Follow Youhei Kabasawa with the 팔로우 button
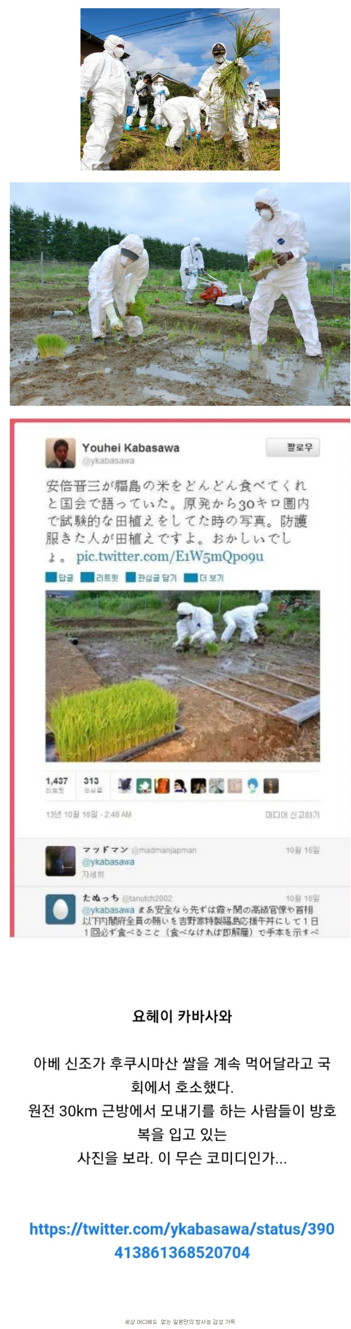The image size is (351, 1329). pos(293,447)
